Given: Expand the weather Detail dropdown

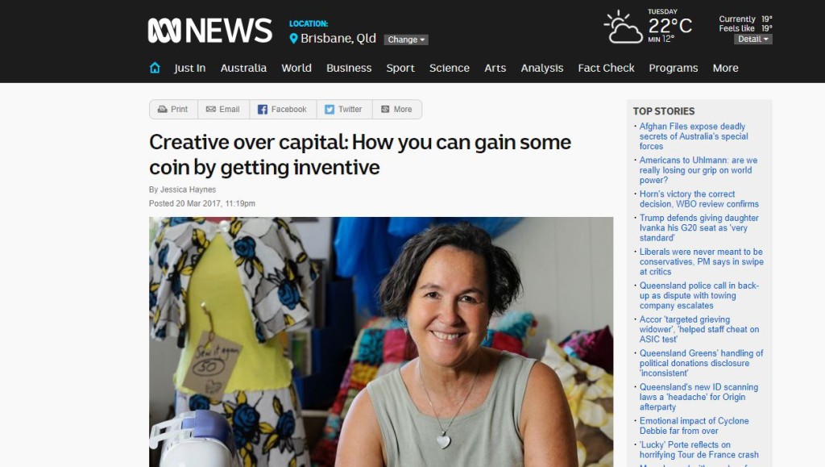Looking at the screenshot, I should coord(753,39).
